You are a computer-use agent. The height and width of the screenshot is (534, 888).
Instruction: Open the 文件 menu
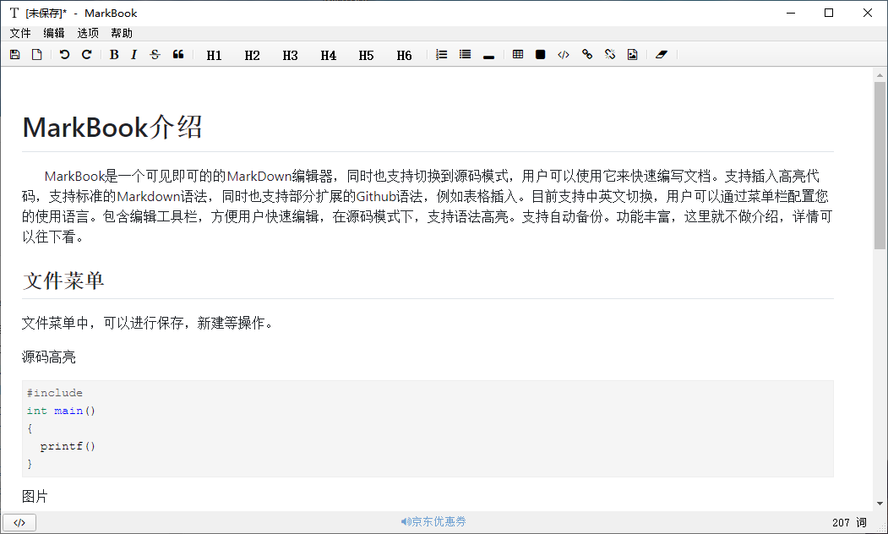(20, 33)
